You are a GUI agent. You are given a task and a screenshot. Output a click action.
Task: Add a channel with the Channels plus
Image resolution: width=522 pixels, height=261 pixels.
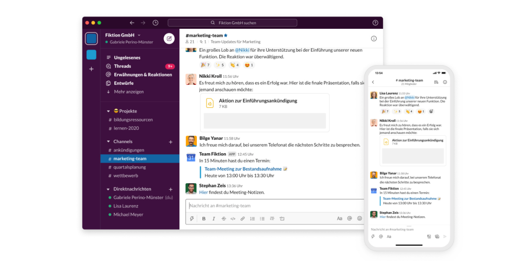(171, 142)
